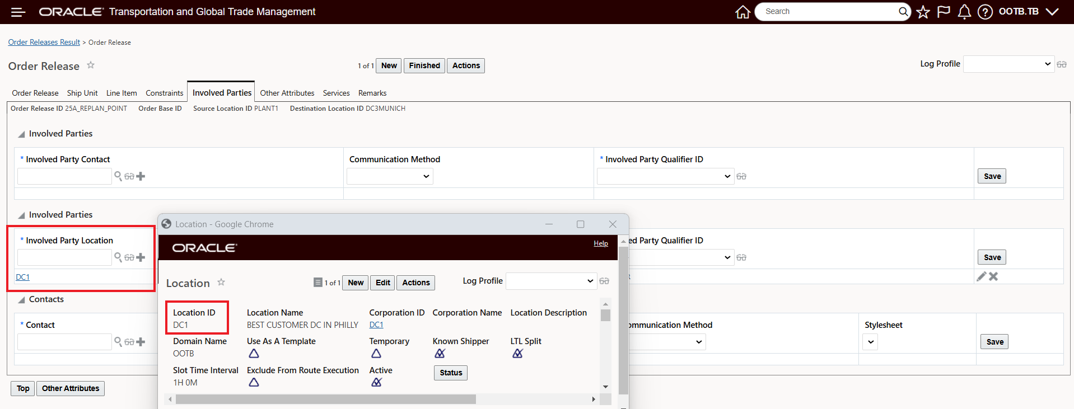
Task: Favorite the Location popup star
Action: pyautogui.click(x=221, y=282)
